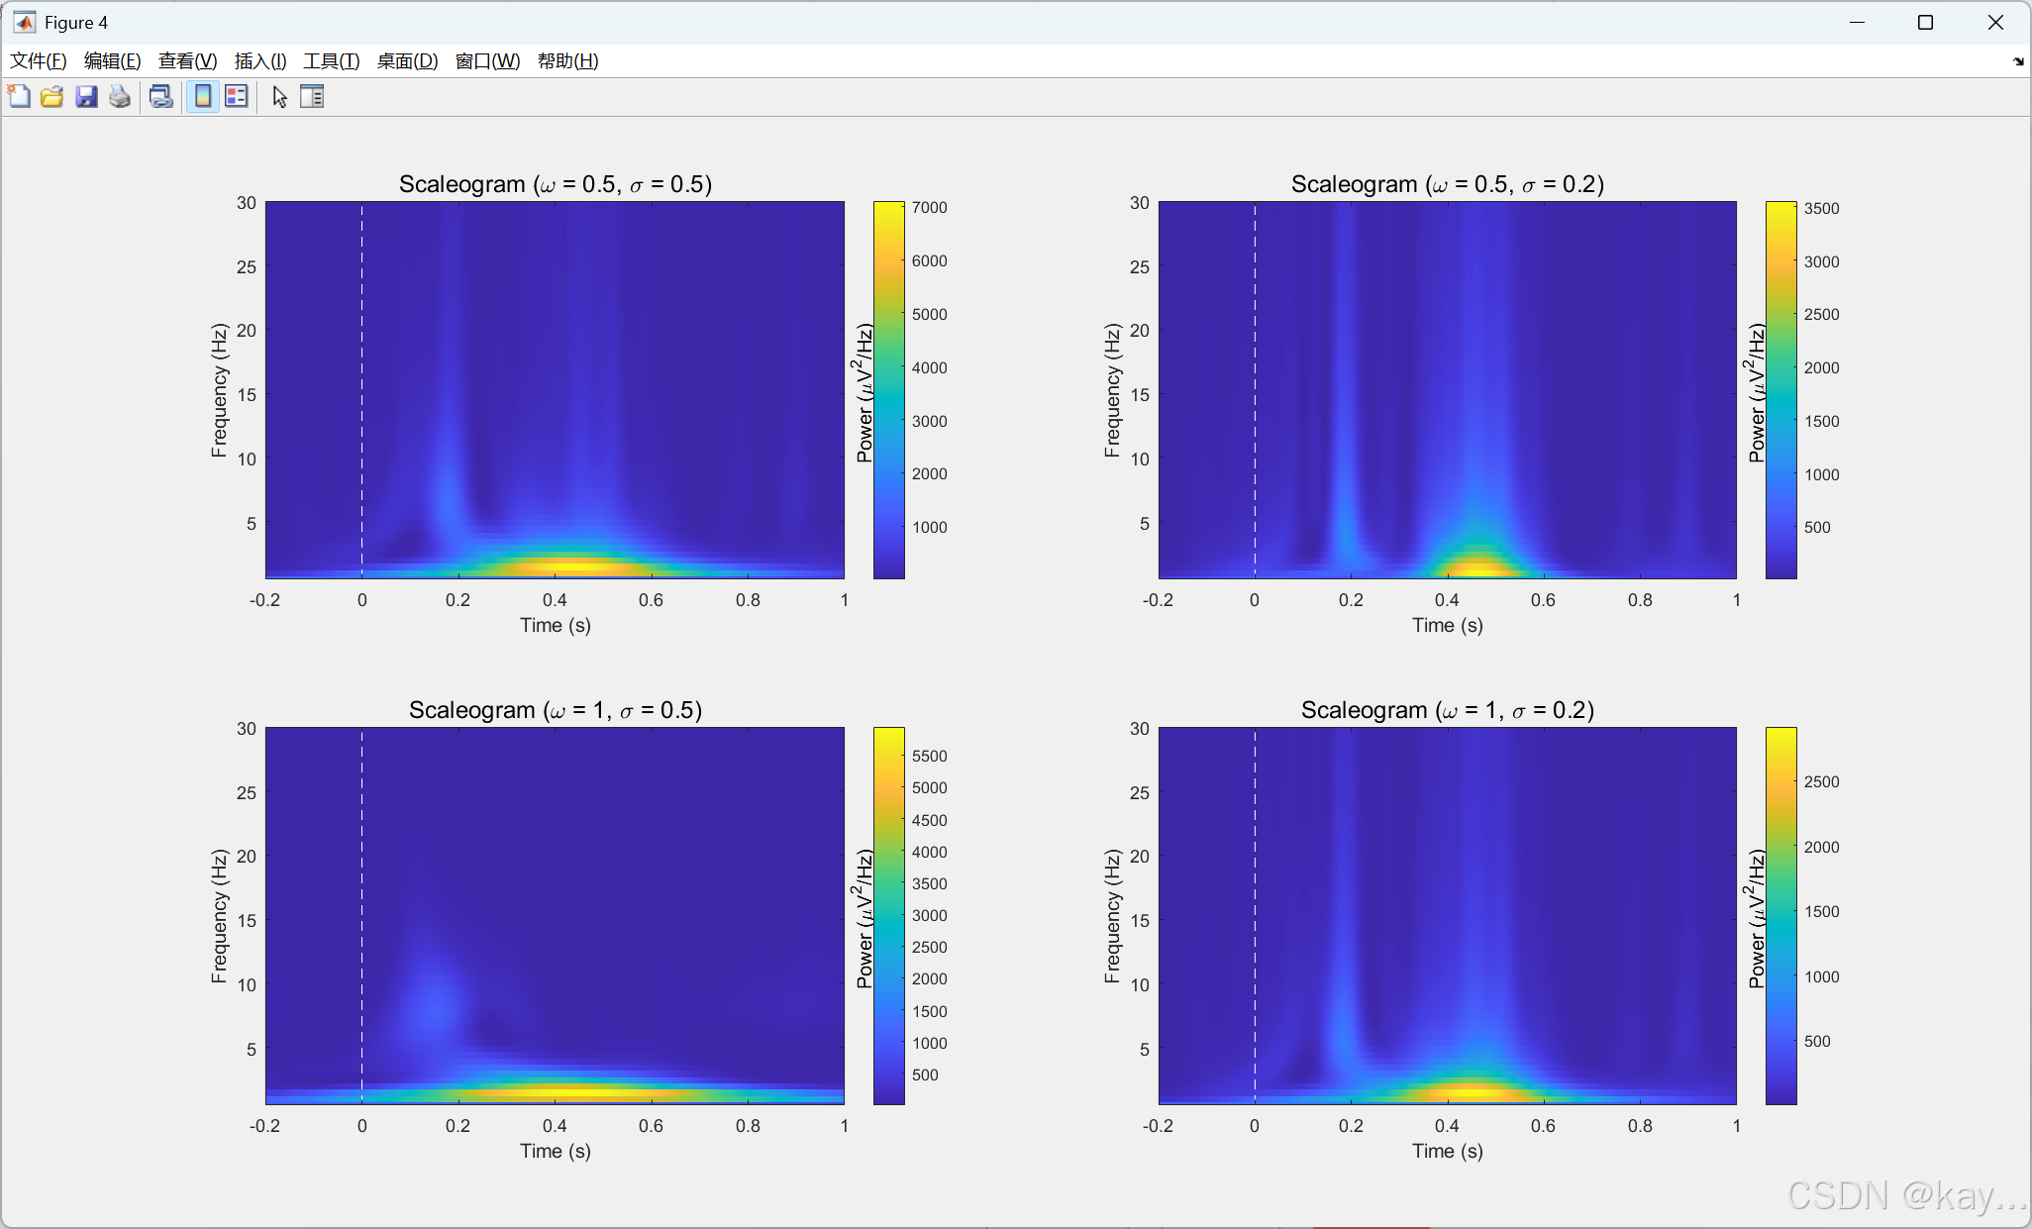Click the dock figure arrow icon
Screen dimensions: 2032x1229
point(2018,61)
